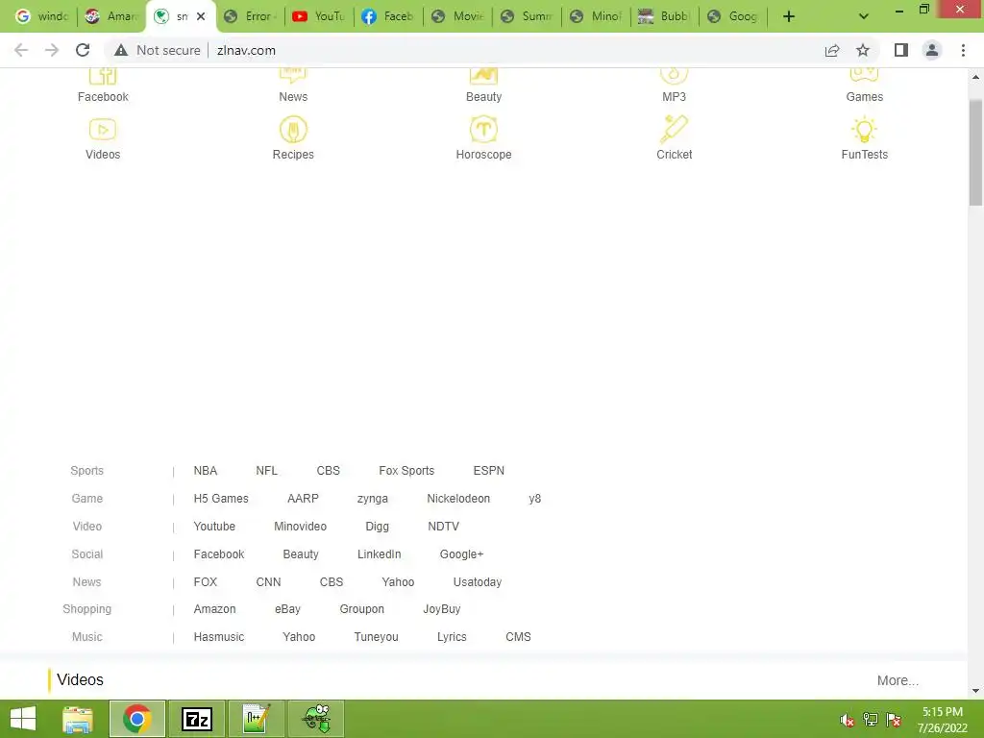The width and height of the screenshot is (984, 738).
Task: Open the NBA link
Action: pos(206,471)
